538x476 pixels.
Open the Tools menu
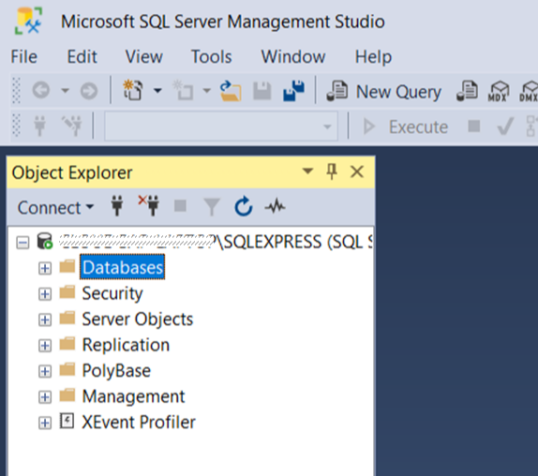tap(211, 56)
